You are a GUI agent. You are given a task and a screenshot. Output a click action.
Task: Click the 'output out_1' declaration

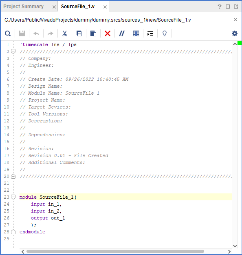tap(48, 218)
